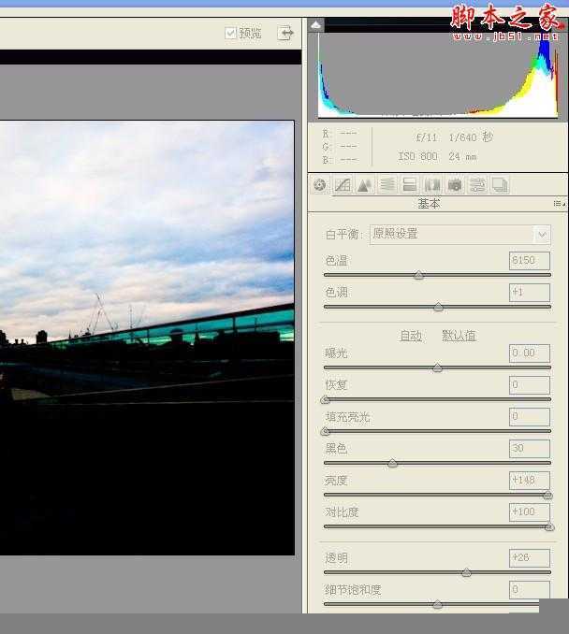Click the ISO 800 readout text
Image resolution: width=569 pixels, height=634 pixels.
[417, 156]
